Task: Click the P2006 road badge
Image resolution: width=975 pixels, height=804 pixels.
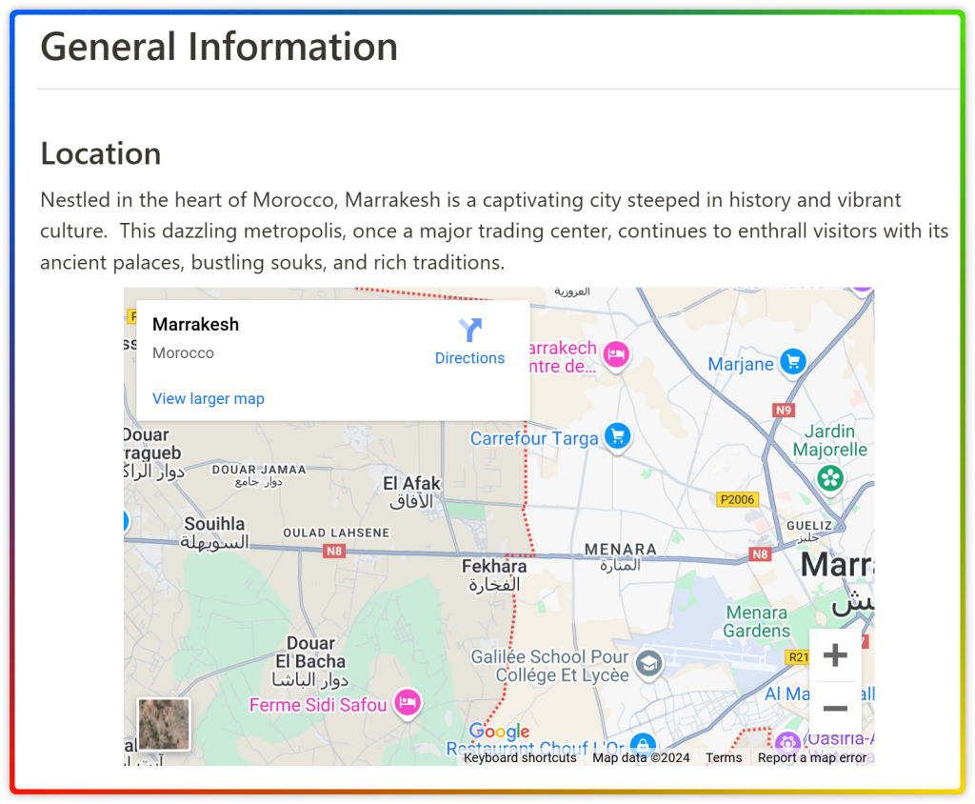Action: pos(737,500)
